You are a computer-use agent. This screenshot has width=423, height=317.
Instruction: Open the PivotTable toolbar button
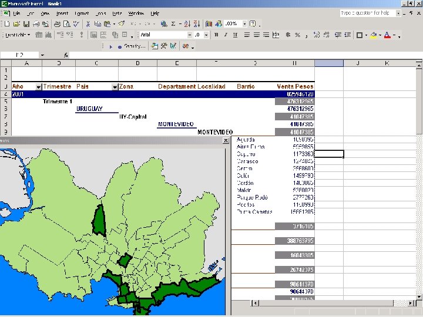point(19,35)
